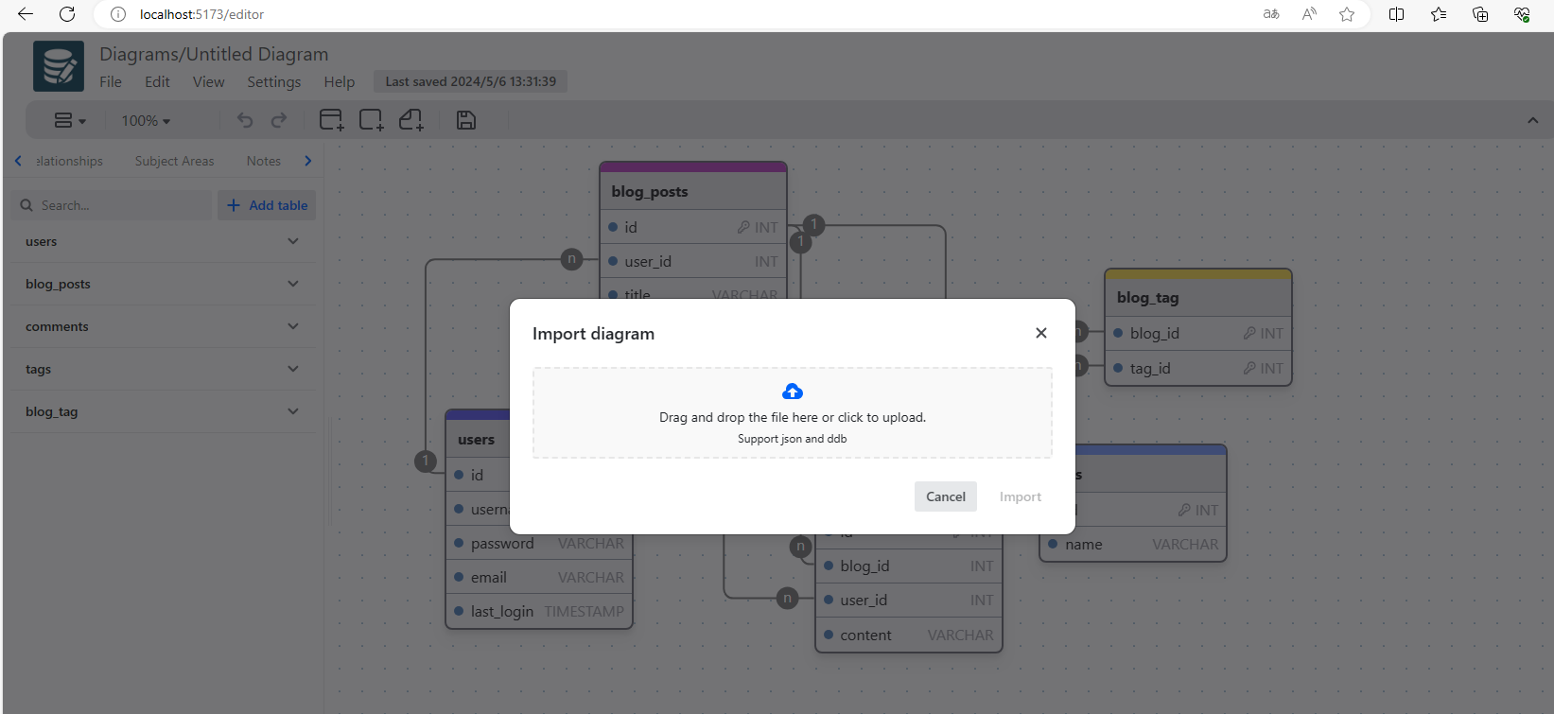Close the Import diagram dialog

[1041, 333]
